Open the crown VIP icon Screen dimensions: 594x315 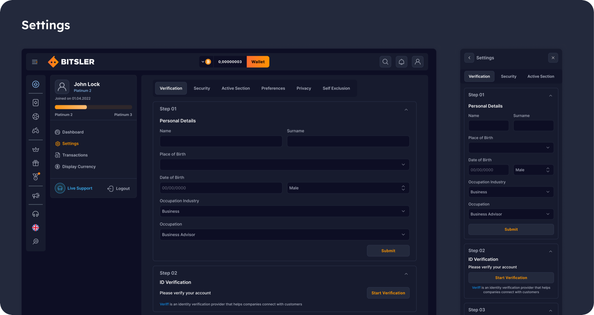coord(36,149)
